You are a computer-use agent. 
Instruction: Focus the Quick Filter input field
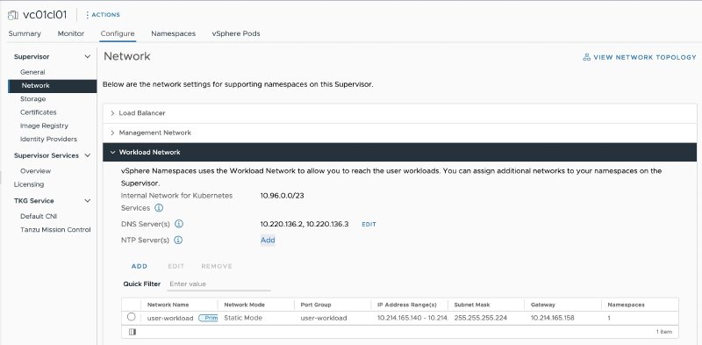tap(219, 284)
